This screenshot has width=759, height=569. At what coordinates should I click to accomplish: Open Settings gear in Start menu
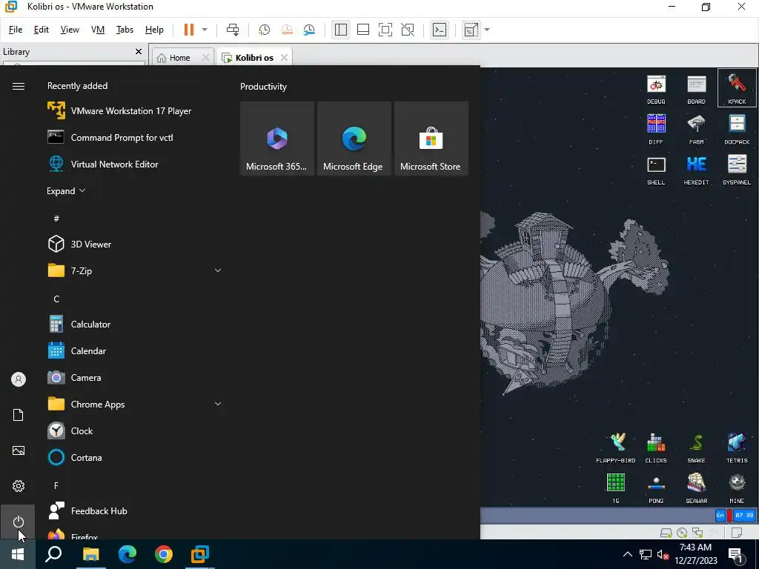click(x=19, y=486)
